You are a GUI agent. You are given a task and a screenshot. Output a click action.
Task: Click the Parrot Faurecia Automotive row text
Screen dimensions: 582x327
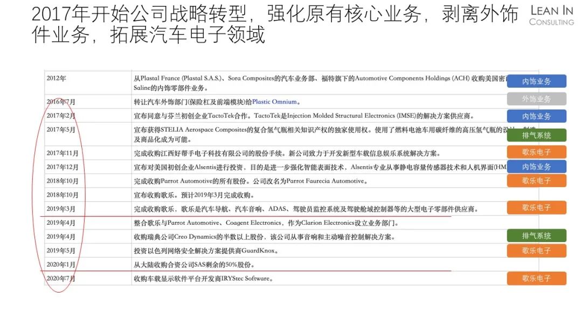pyautogui.click(x=226, y=182)
